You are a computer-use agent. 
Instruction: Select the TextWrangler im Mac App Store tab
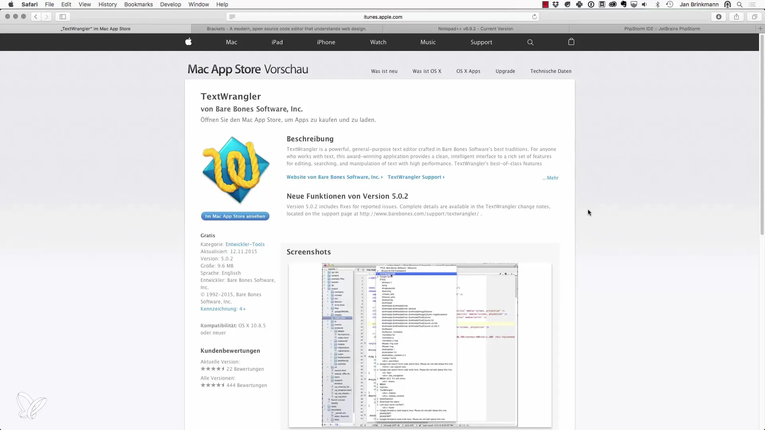[96, 29]
